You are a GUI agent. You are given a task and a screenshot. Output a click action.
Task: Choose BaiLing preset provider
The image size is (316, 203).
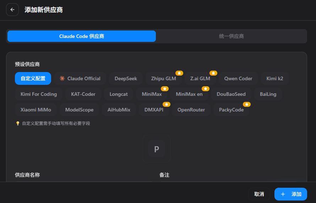(x=268, y=94)
